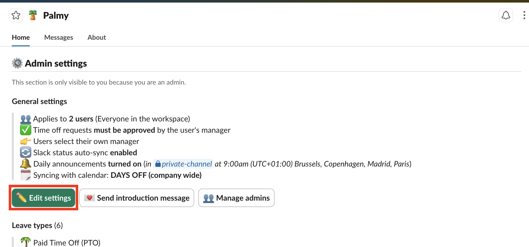The width and height of the screenshot is (529, 247).
Task: Click the two users icon beside Applies to
Action: (26, 119)
